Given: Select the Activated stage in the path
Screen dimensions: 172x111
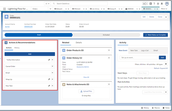Looking at the screenshot, I should tap(106, 35).
